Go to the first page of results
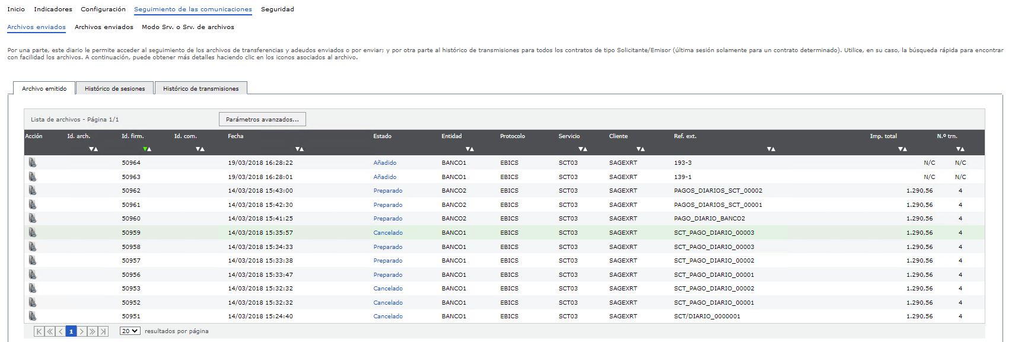Screen dimensions: 1012x342 39,331
